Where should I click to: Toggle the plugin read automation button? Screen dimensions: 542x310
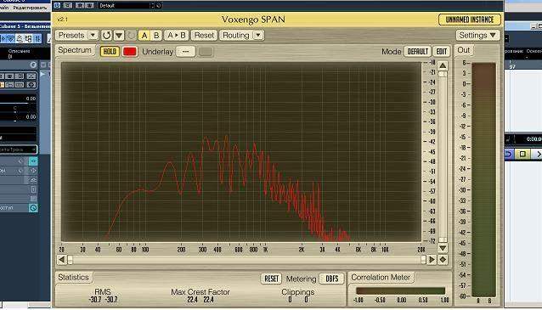tap(80, 5)
